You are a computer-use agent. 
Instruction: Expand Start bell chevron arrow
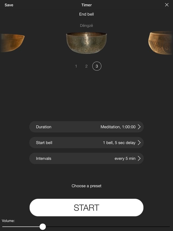click(139, 143)
